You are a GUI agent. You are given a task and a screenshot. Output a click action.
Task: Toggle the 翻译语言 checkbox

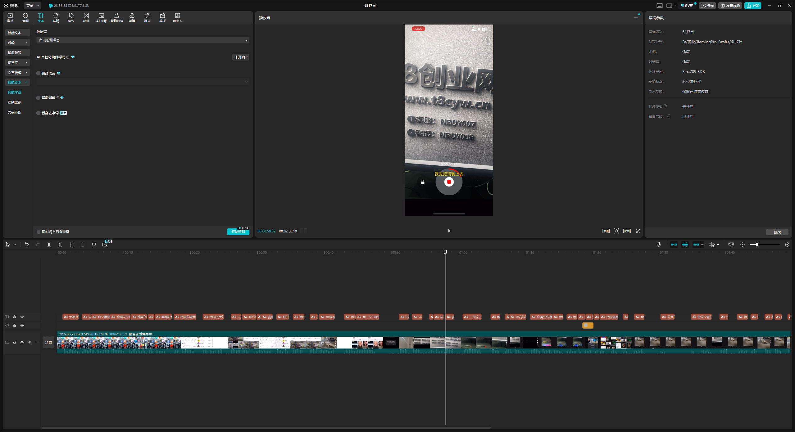pyautogui.click(x=38, y=73)
